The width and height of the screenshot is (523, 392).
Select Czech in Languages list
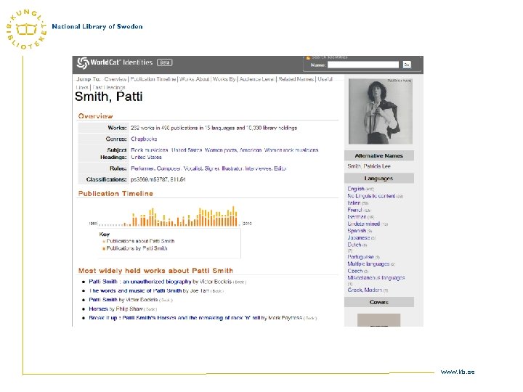coord(355,271)
